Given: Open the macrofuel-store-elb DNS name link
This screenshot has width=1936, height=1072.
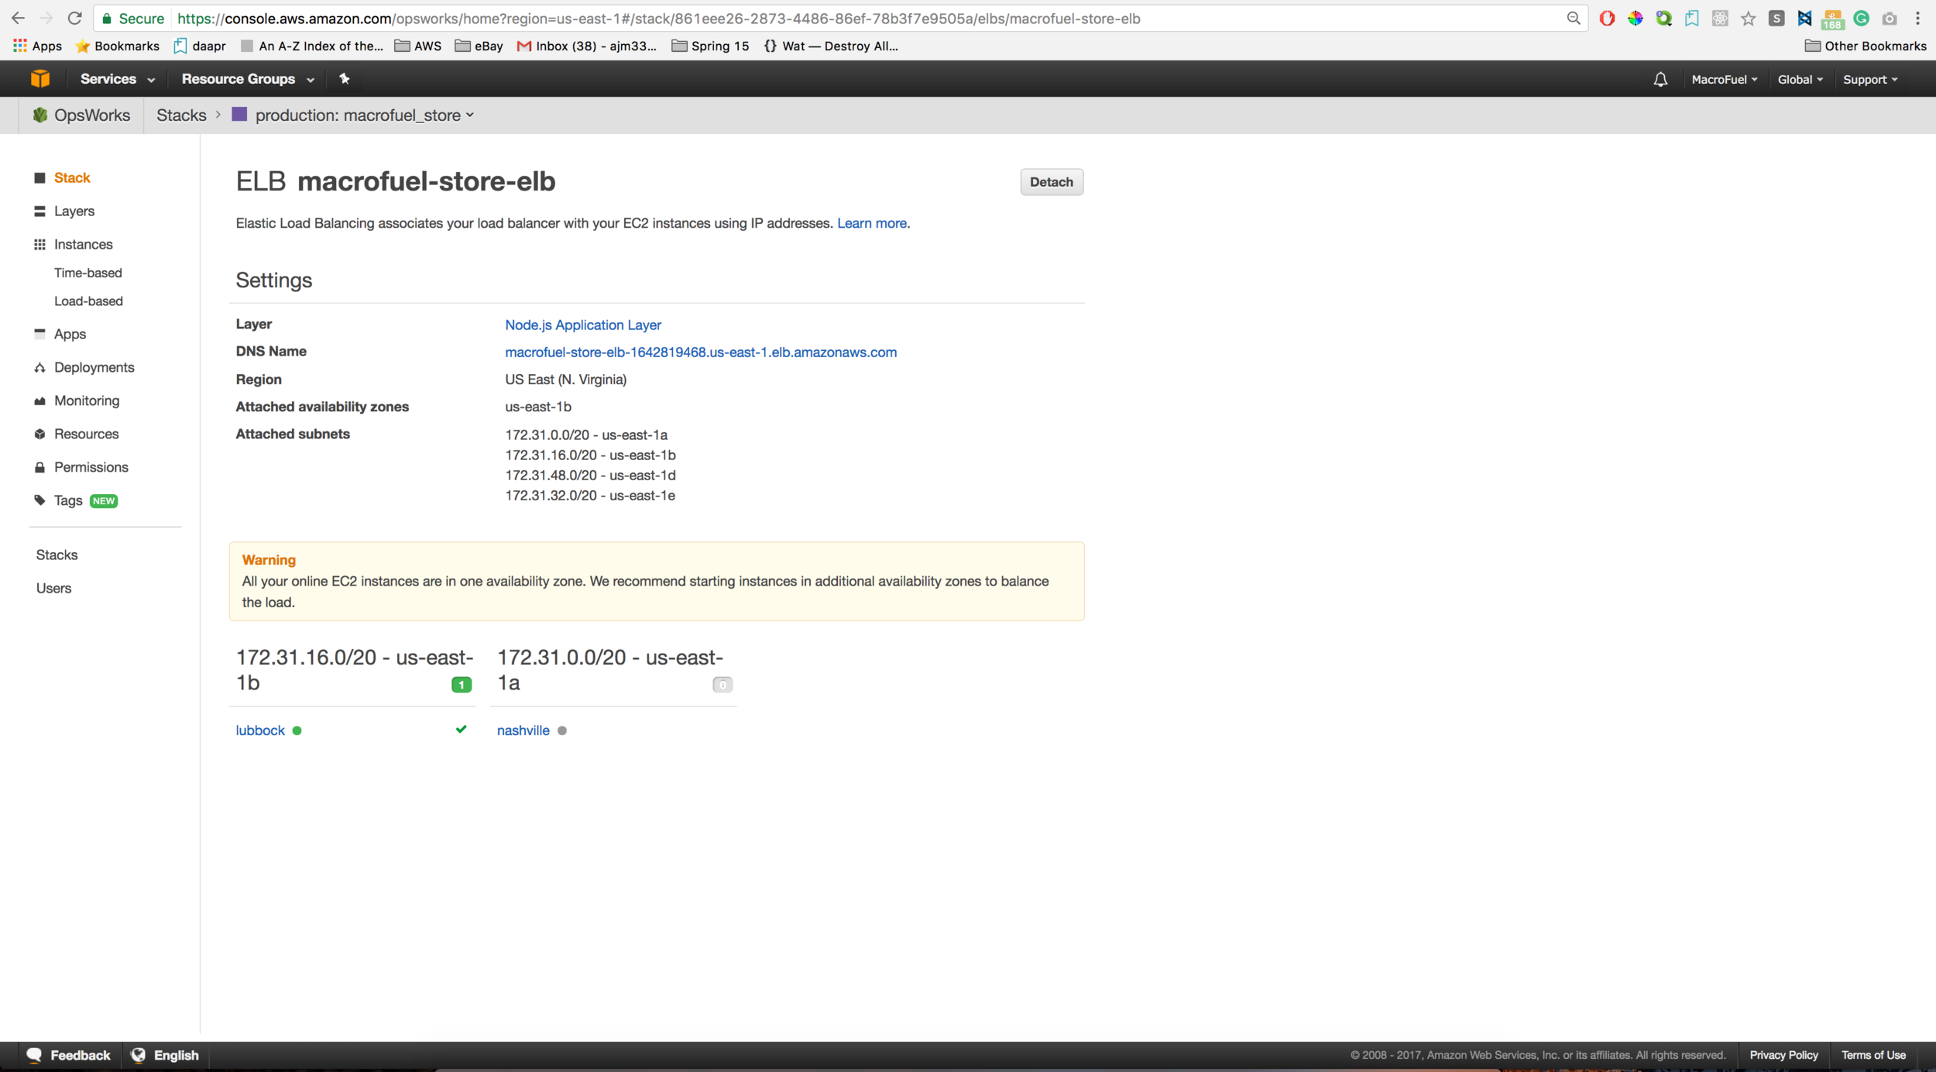Looking at the screenshot, I should (700, 352).
